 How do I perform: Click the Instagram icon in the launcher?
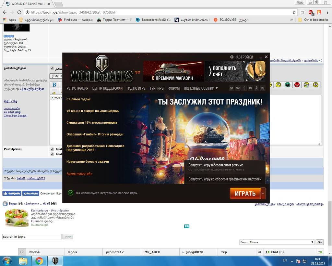(x=263, y=88)
